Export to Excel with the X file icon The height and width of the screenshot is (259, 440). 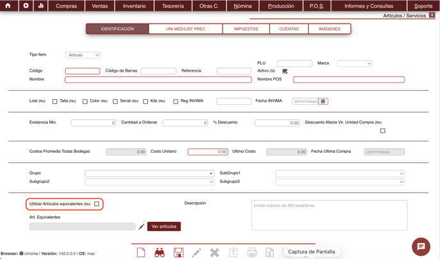click(270, 253)
